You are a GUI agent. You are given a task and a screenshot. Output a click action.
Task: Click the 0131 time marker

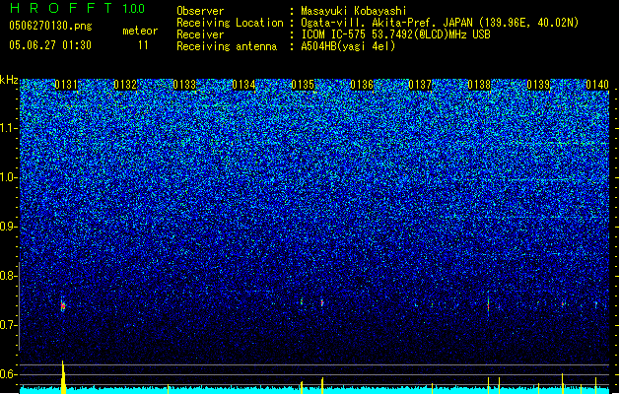66,85
